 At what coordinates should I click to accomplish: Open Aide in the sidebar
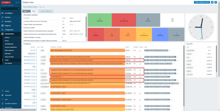pos(6,99)
